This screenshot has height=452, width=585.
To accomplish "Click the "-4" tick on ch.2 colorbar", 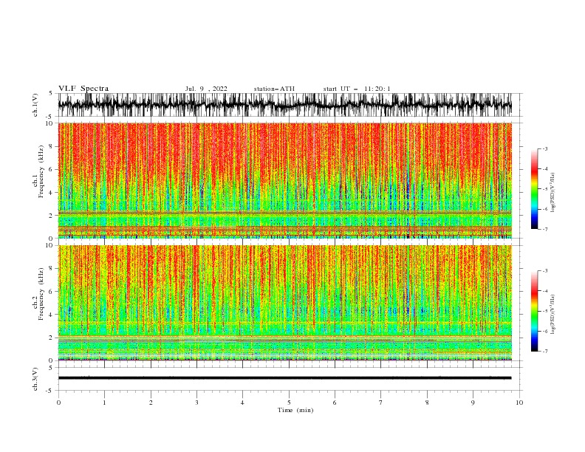I will (545, 291).
